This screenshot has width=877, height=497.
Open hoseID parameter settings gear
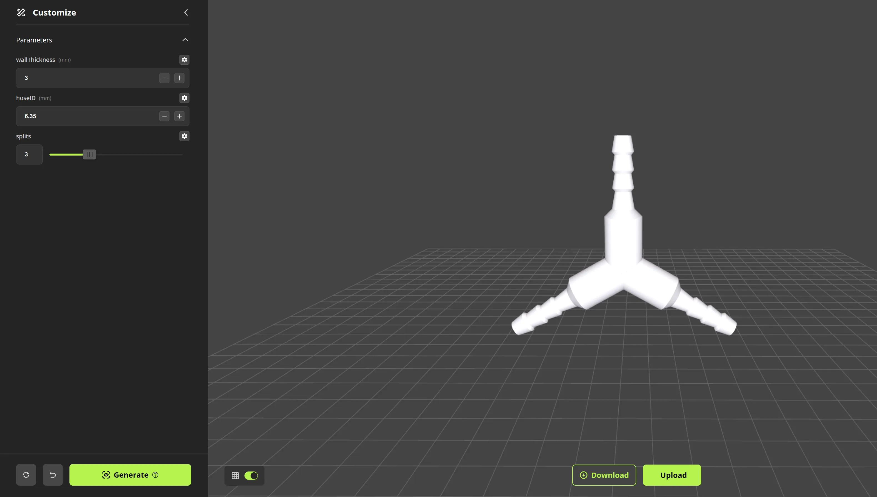point(184,98)
